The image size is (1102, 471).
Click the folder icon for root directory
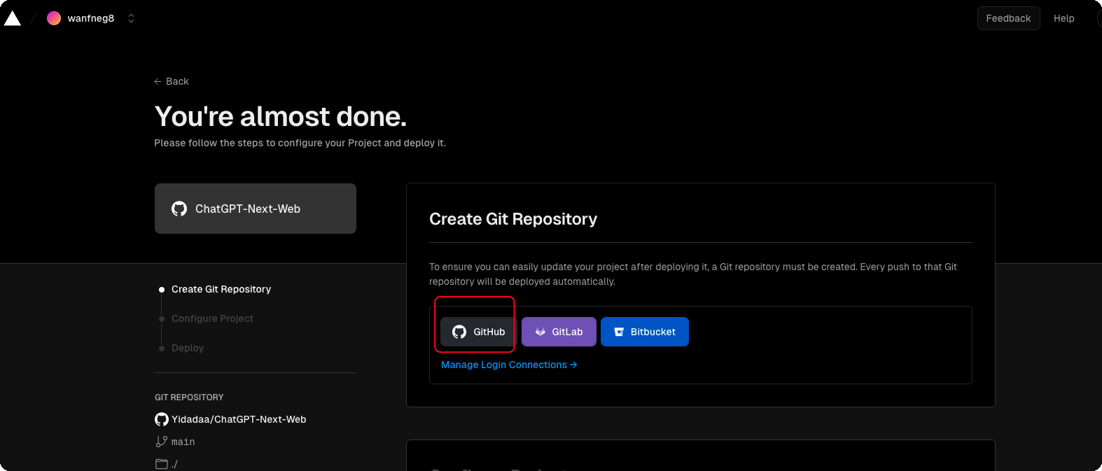click(162, 464)
